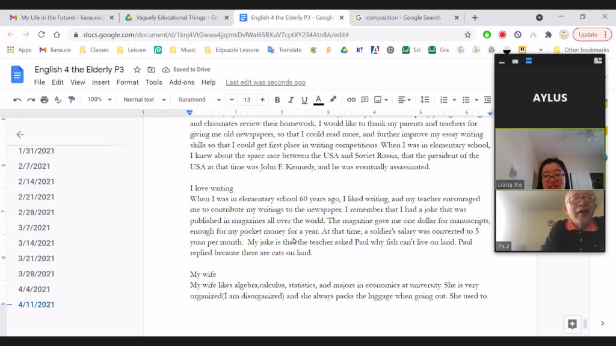Star the English 4 the Elderly P3 document
This screenshot has width=616, height=346.
tap(137, 70)
